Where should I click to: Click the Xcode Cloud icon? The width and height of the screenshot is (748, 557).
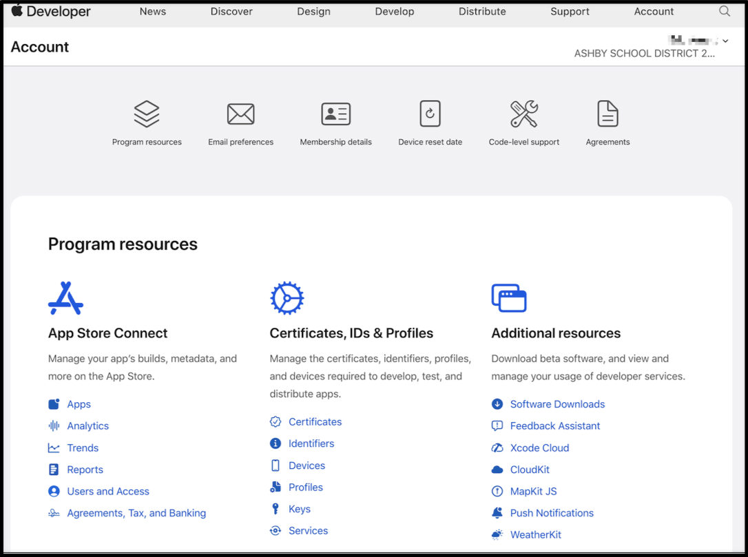pyautogui.click(x=497, y=448)
